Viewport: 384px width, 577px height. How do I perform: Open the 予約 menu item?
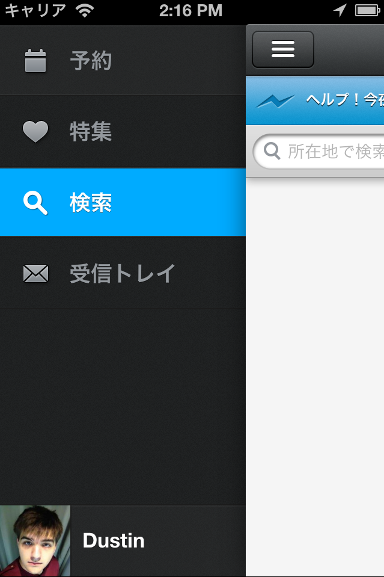(123, 60)
